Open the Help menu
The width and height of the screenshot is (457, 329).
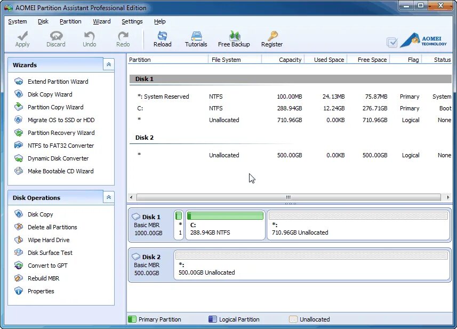tap(160, 21)
